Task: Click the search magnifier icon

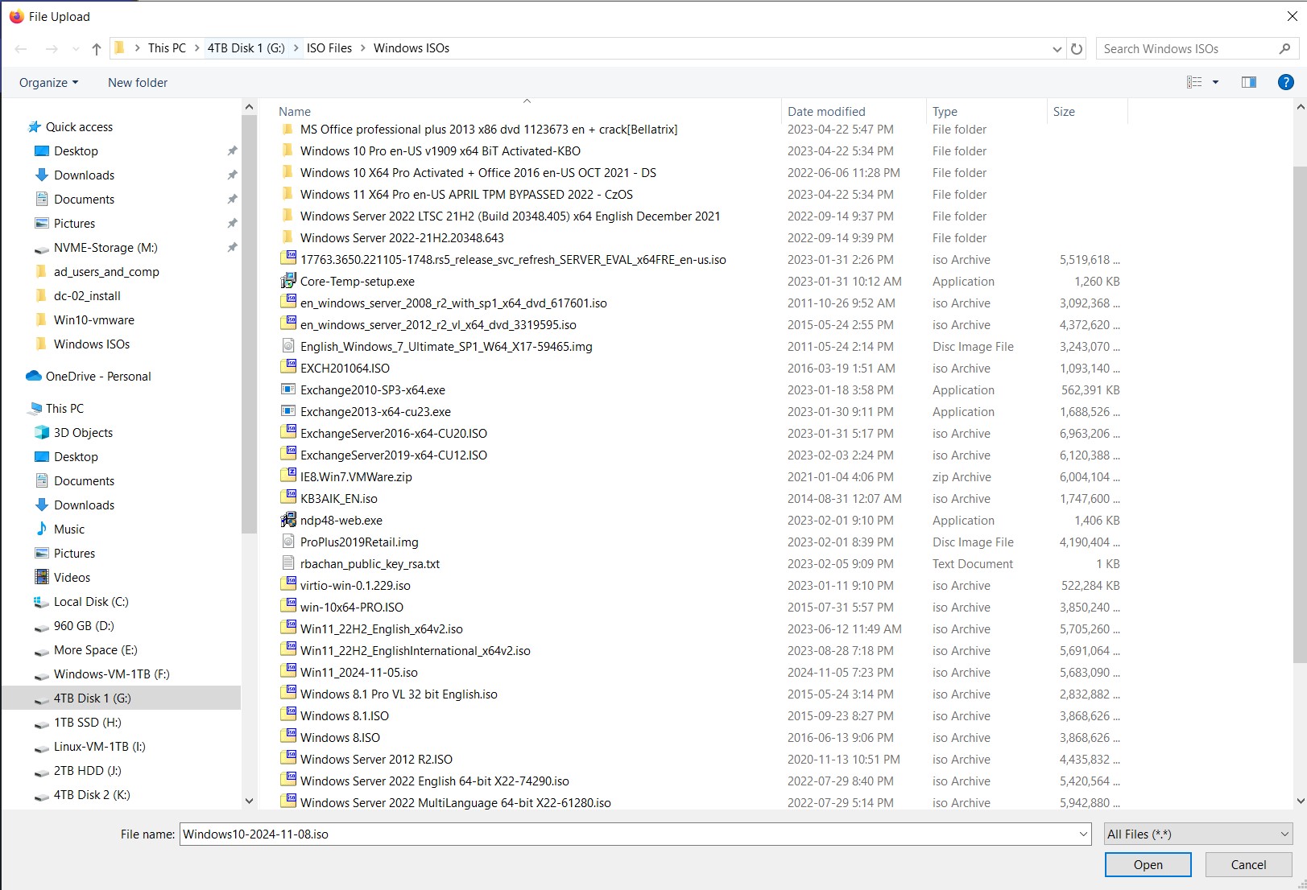Action: point(1284,49)
